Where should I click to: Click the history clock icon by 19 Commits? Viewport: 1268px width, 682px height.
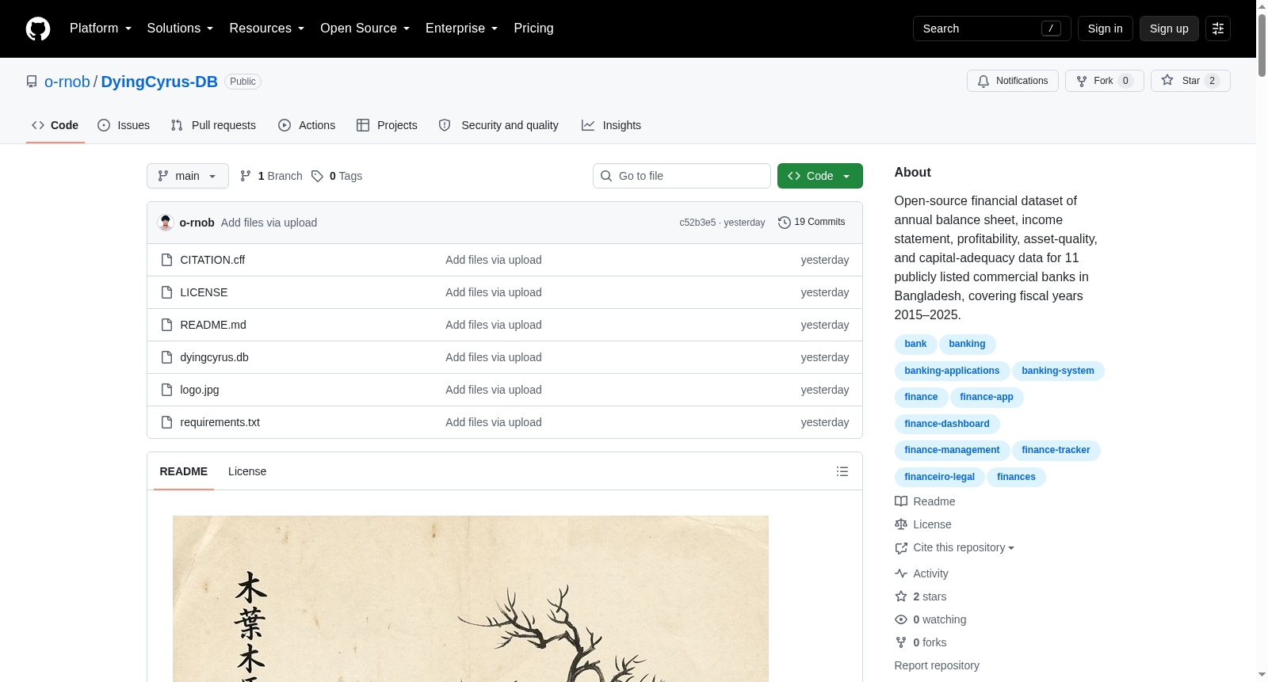pos(785,223)
